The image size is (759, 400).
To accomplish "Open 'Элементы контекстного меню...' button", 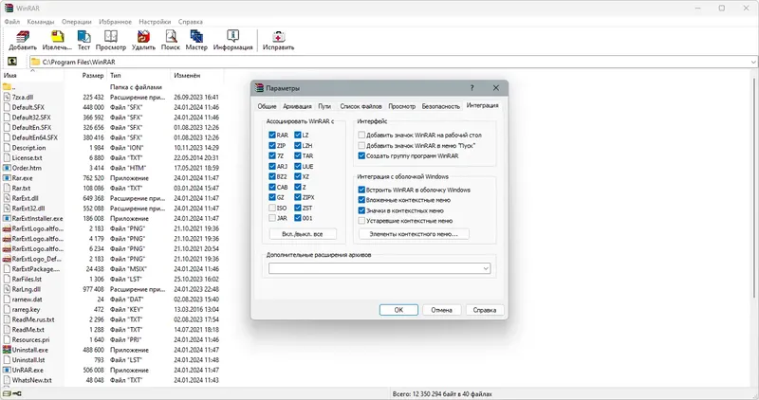I will pyautogui.click(x=414, y=233).
